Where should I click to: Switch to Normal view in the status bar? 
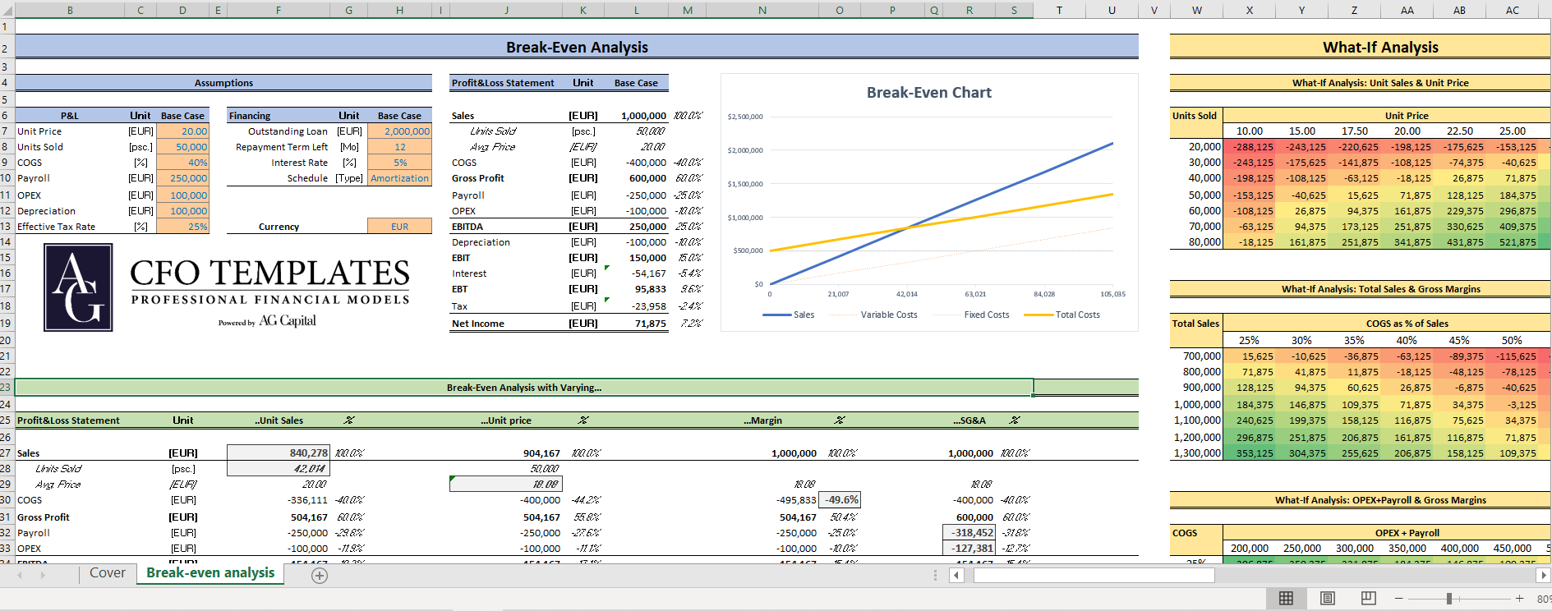coord(1287,599)
